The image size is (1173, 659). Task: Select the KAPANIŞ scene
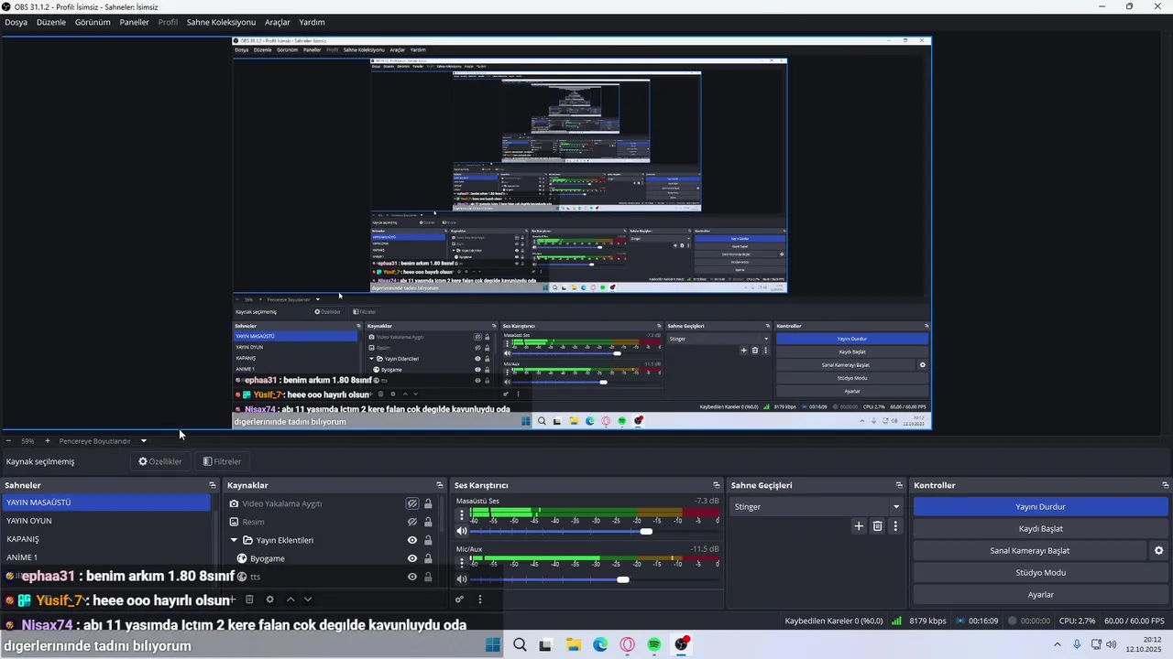[105, 539]
